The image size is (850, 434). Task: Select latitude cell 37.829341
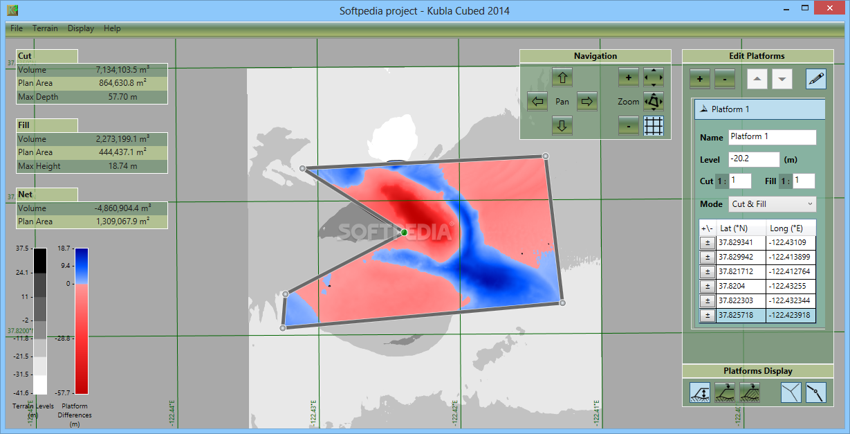coord(741,242)
